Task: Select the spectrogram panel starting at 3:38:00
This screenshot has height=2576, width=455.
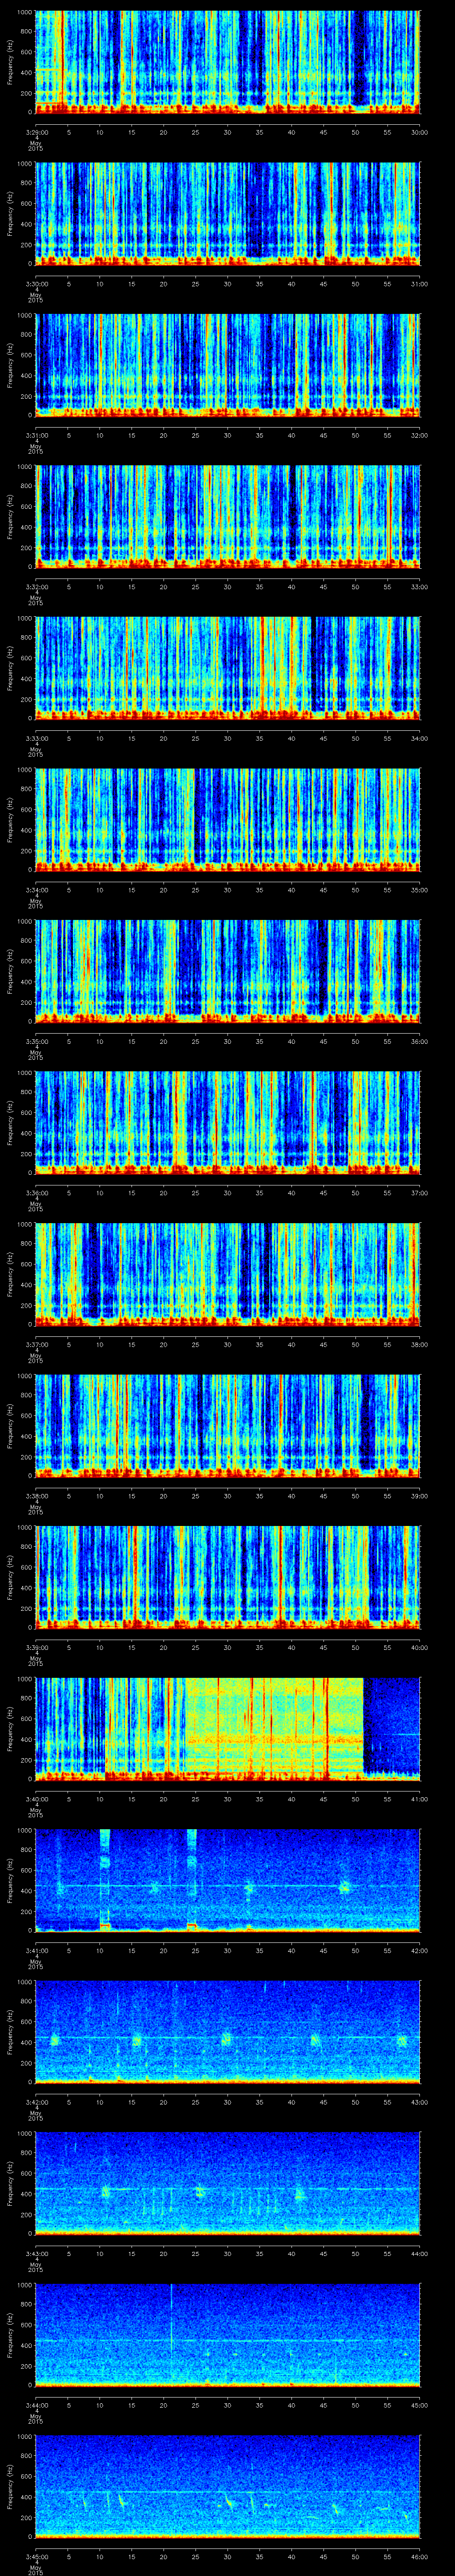Action: pos(228,1425)
